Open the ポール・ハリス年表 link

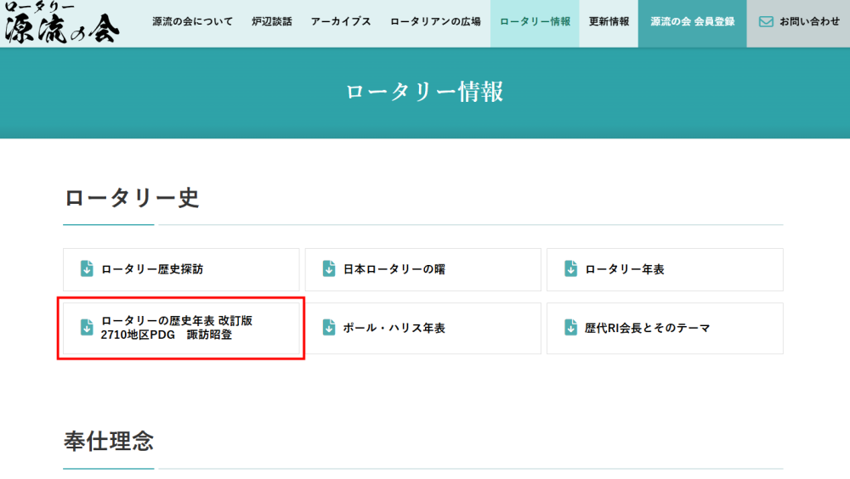(422, 329)
